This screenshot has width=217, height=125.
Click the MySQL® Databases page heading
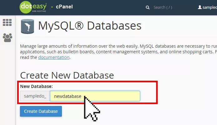(x=90, y=26)
